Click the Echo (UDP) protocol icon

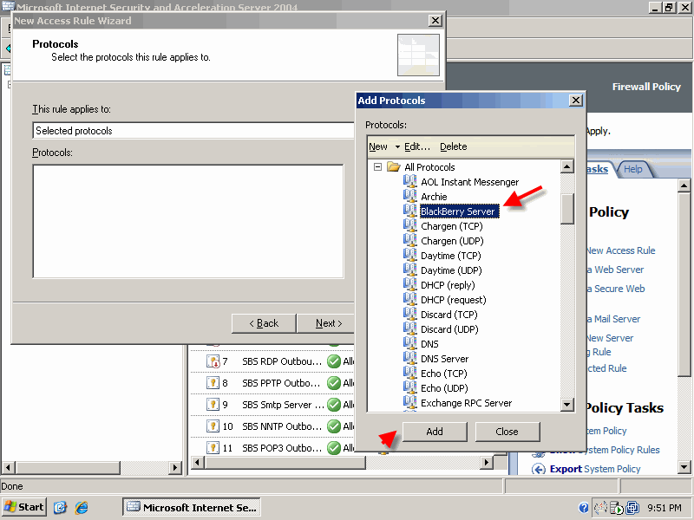(409, 387)
